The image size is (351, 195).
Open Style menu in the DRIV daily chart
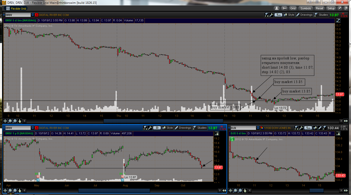(168, 128)
